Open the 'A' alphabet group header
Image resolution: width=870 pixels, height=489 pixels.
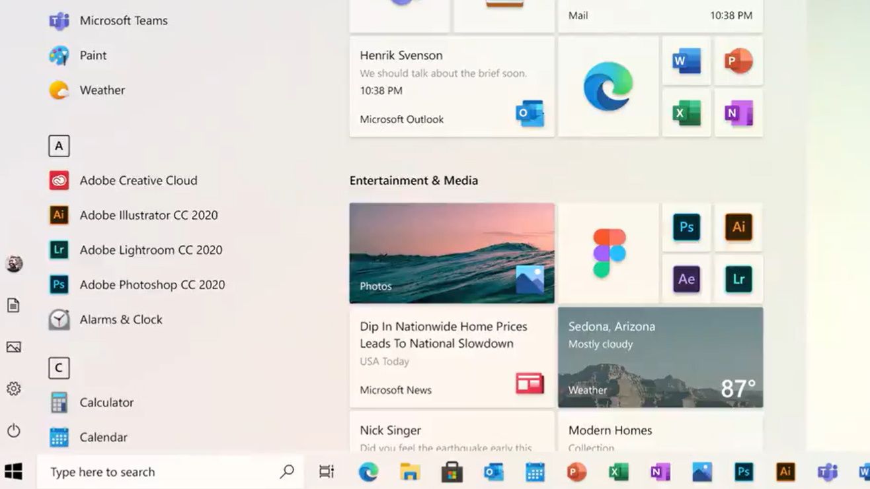(59, 146)
